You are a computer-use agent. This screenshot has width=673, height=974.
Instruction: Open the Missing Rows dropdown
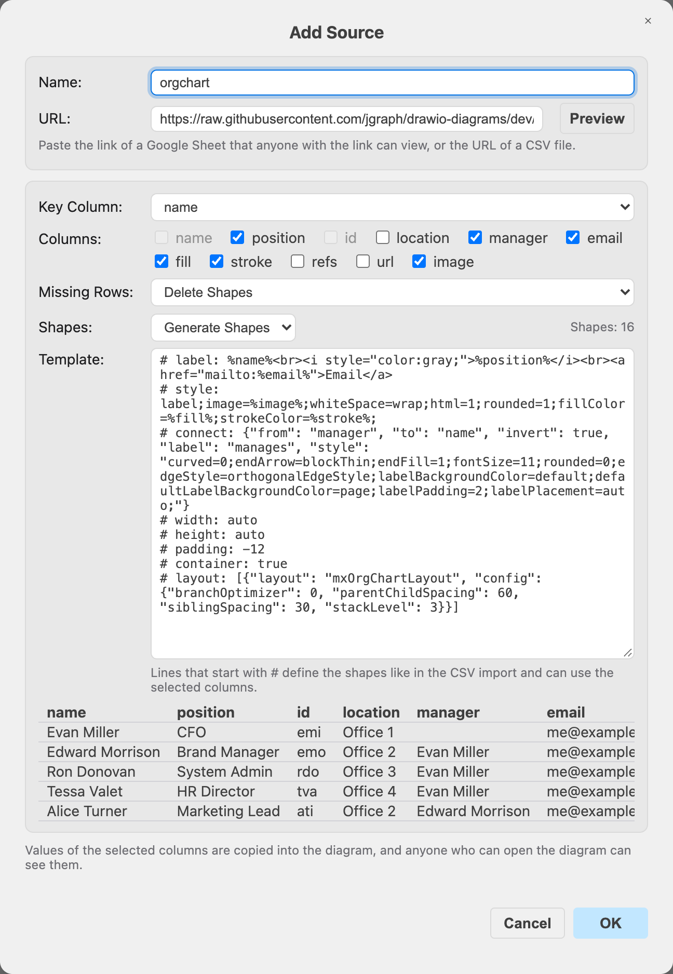392,292
